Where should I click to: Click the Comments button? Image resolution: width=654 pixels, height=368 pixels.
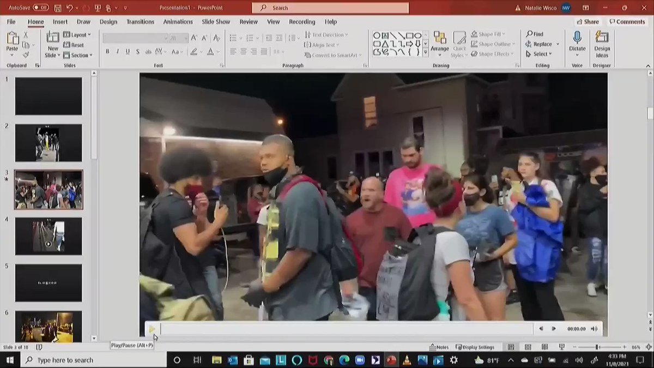[x=627, y=22]
